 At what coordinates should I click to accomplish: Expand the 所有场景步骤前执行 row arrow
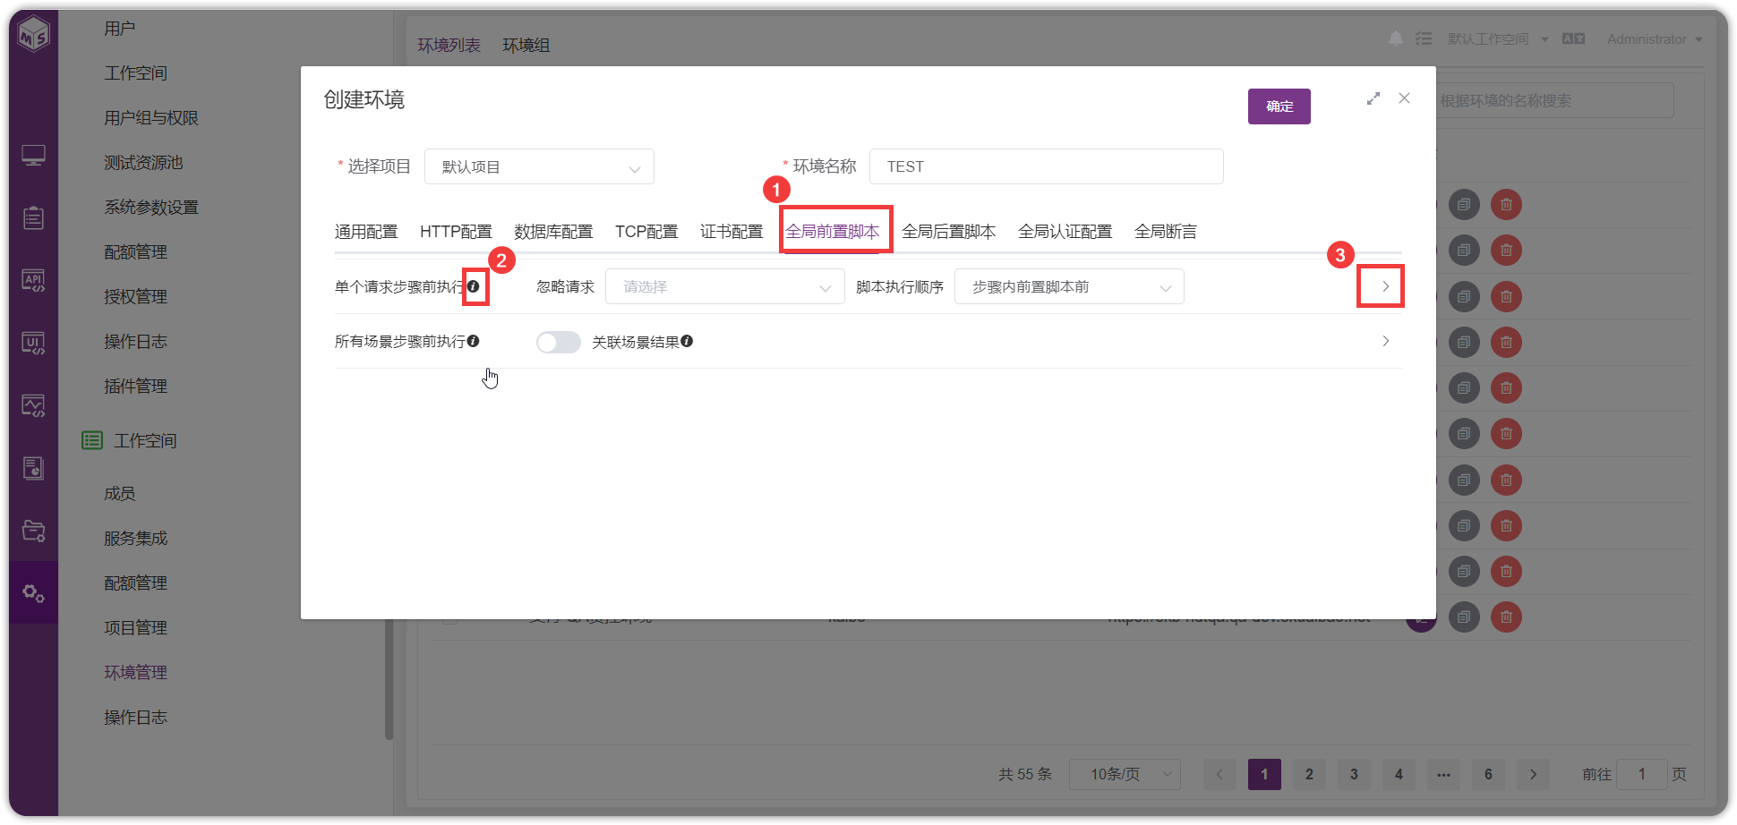coord(1385,341)
